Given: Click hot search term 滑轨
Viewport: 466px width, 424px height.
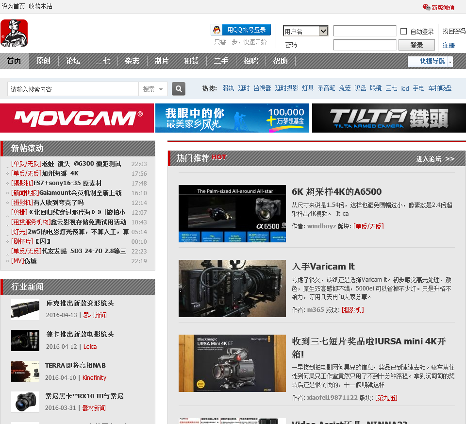Looking at the screenshot, I should [x=228, y=88].
